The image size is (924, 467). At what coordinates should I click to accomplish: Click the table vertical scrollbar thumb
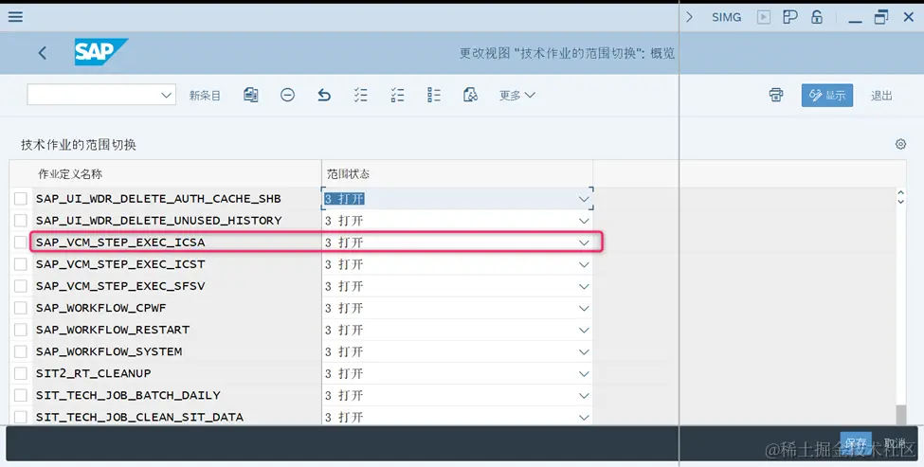900,414
